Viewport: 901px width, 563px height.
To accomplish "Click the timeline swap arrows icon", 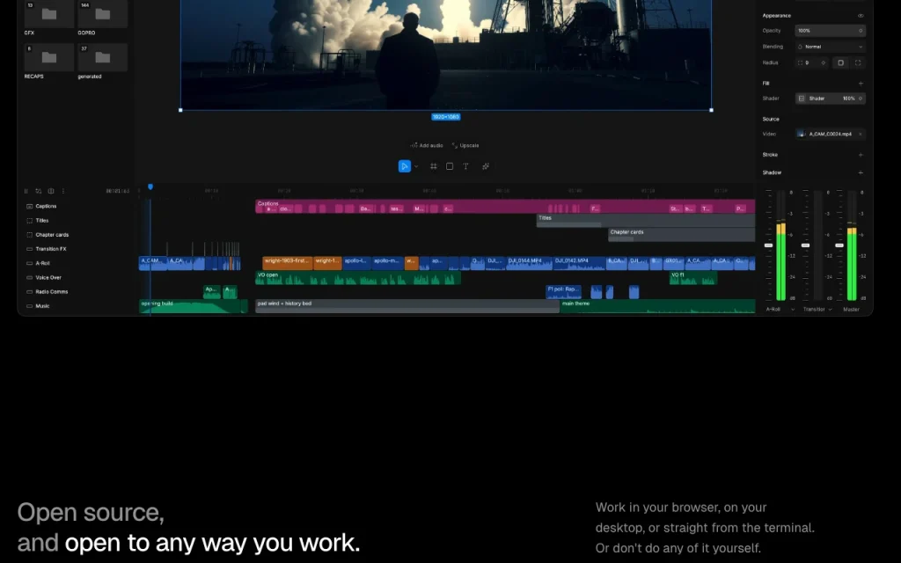I will point(39,191).
